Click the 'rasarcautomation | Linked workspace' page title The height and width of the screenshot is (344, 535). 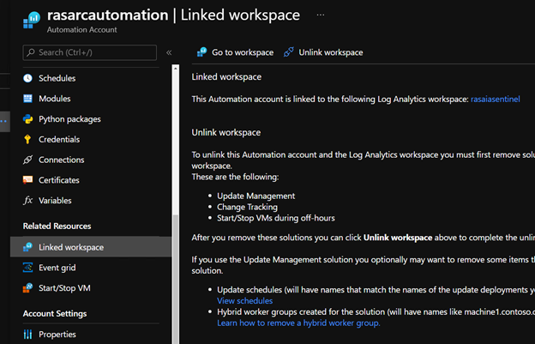point(173,15)
